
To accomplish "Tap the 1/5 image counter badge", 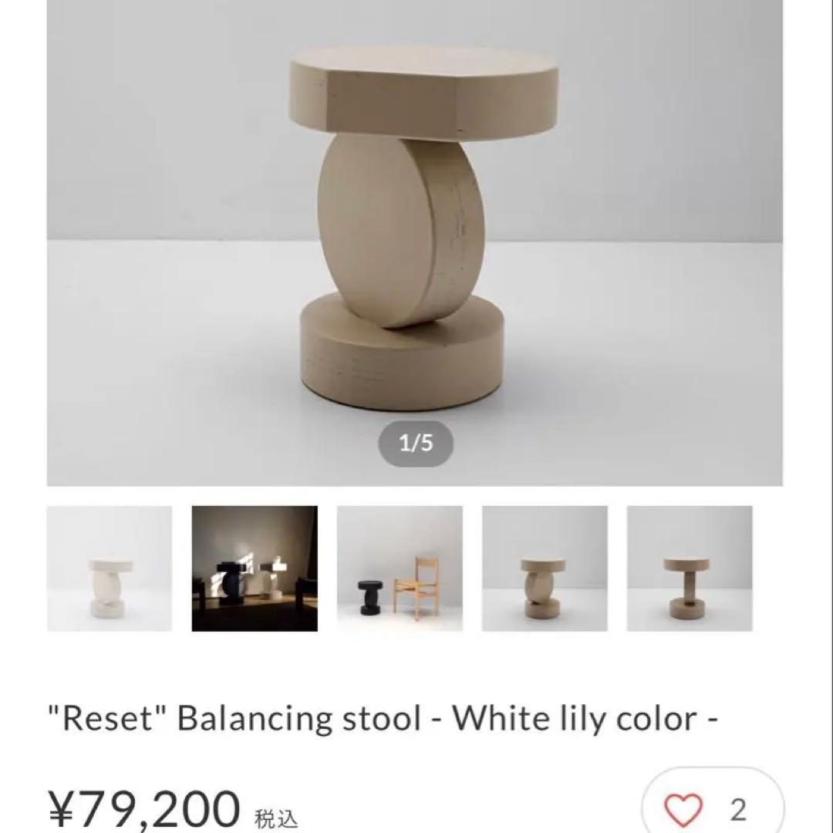I will pyautogui.click(x=415, y=443).
